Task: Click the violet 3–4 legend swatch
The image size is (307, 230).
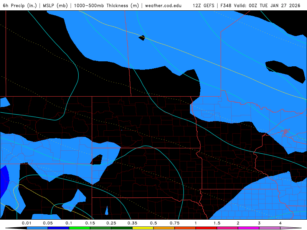Action: coord(270,228)
